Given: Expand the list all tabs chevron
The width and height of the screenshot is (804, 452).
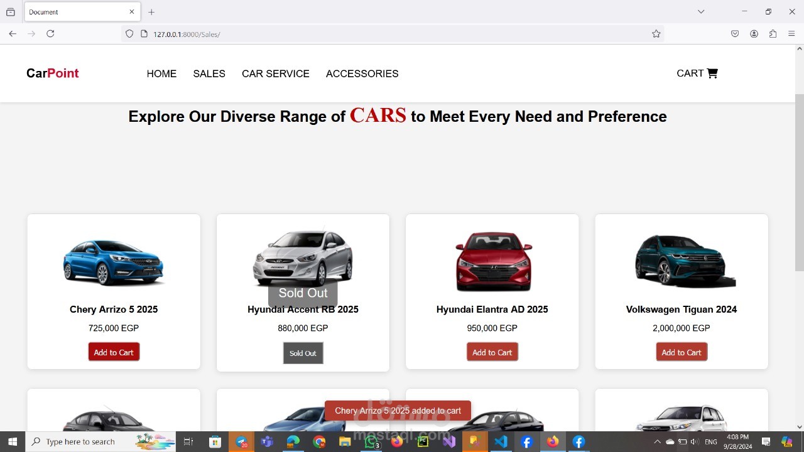Looking at the screenshot, I should (x=701, y=12).
